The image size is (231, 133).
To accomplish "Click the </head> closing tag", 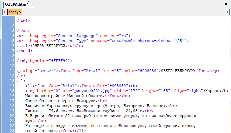I will pos(24,51).
